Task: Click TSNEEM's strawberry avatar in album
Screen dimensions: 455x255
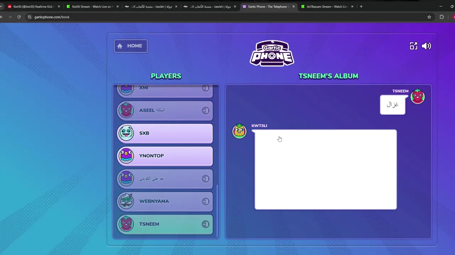Action: (417, 96)
